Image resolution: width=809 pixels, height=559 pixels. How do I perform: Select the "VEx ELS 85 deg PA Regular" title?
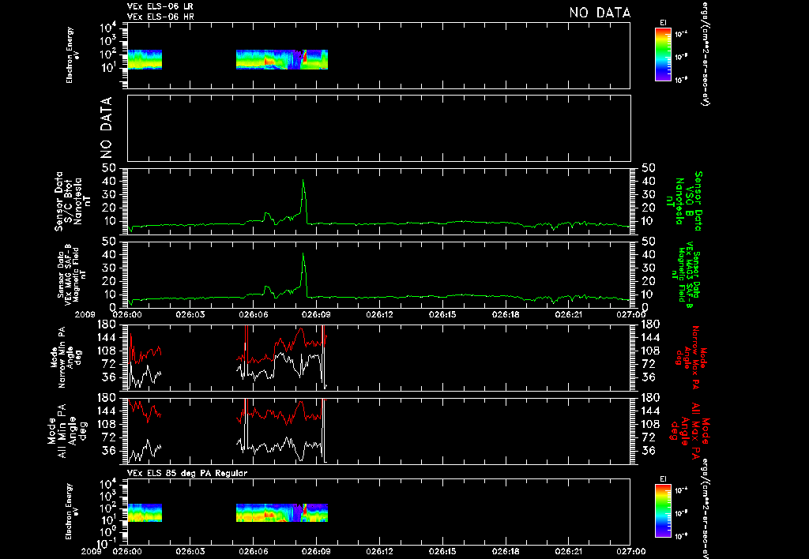pos(186,473)
